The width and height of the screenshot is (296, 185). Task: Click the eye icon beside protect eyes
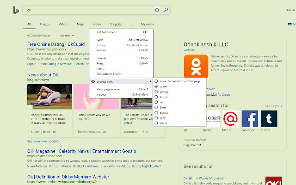click(x=93, y=81)
